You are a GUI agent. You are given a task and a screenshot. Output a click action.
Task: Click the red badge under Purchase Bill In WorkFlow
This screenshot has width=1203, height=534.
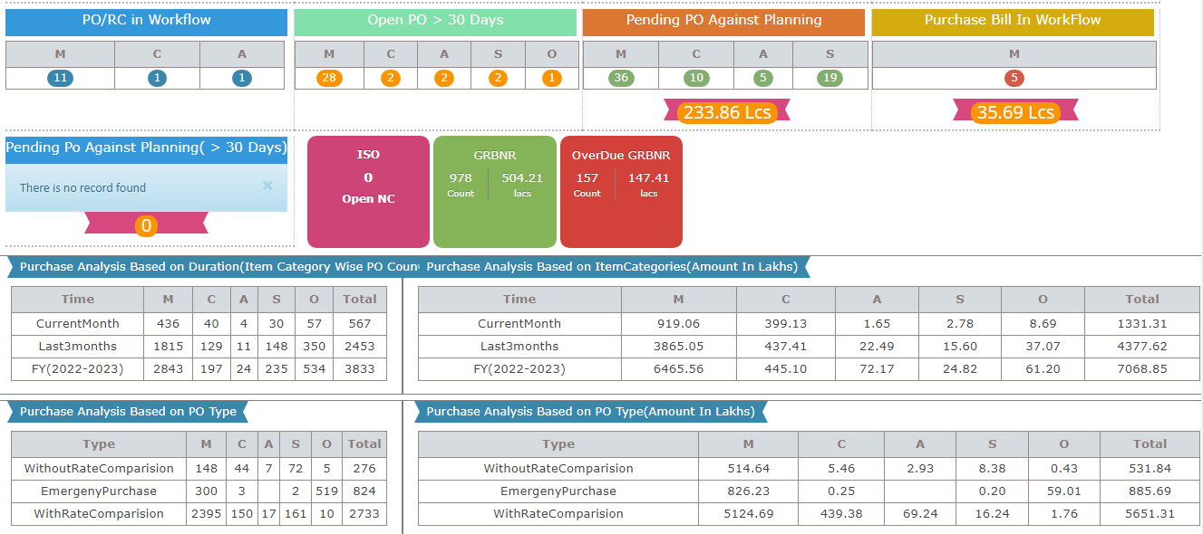1014,78
